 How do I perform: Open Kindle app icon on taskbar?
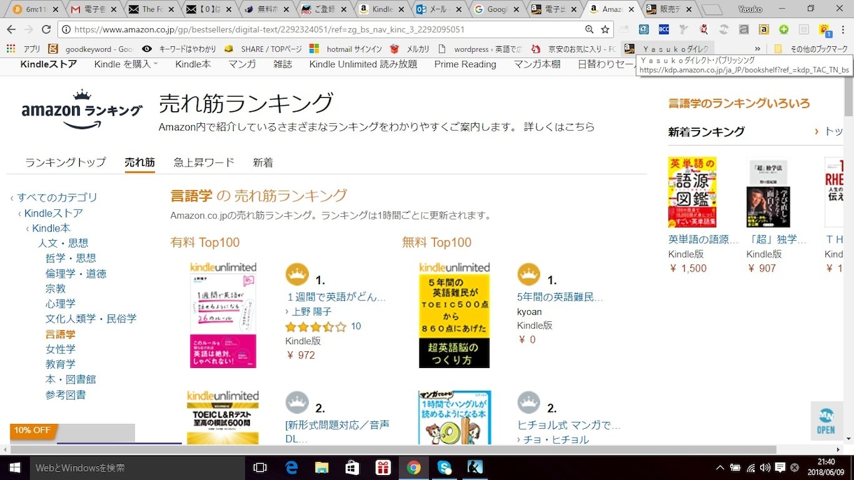[475, 467]
